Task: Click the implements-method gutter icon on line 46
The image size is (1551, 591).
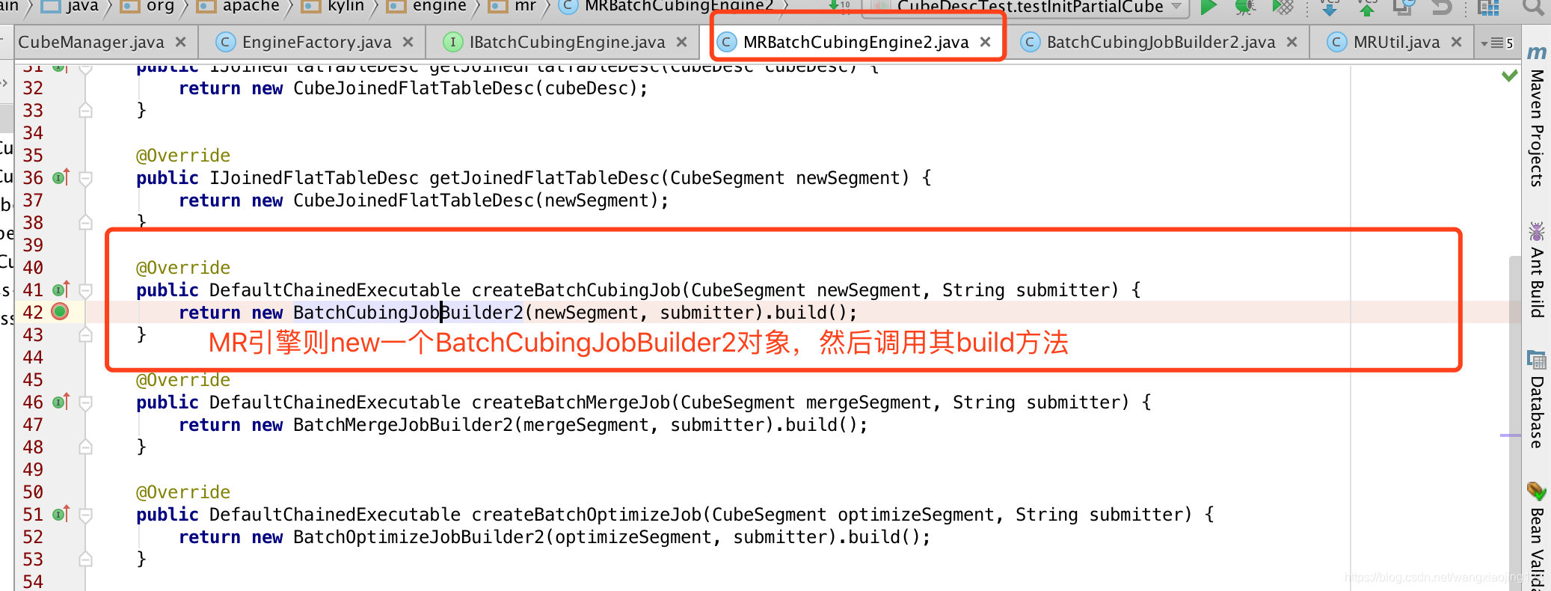Action: coord(61,402)
